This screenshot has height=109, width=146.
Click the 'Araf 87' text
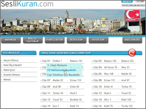(x=125, y=80)
